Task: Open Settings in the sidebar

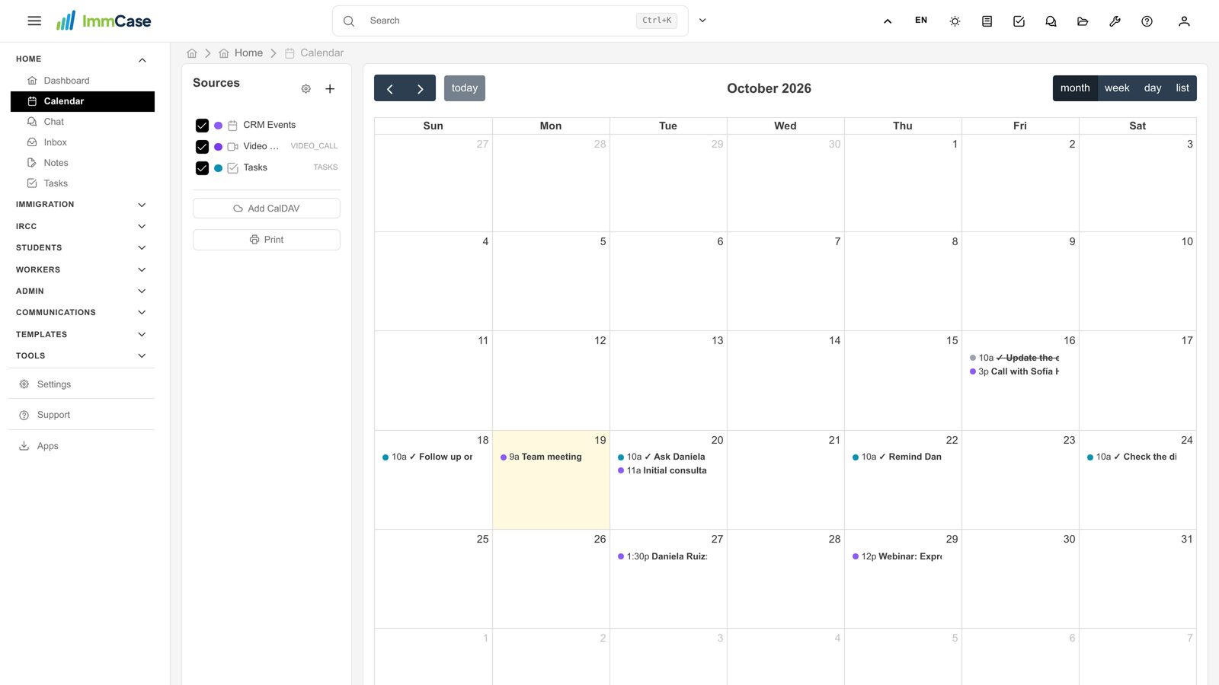Action: click(x=82, y=384)
